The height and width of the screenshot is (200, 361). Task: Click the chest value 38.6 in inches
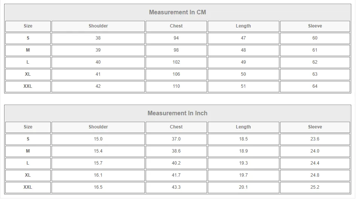176,151
